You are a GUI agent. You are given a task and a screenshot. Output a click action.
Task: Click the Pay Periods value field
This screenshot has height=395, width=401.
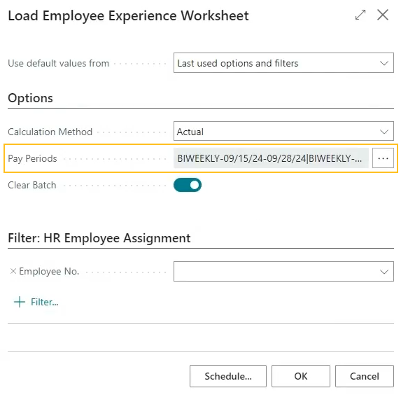pos(271,158)
